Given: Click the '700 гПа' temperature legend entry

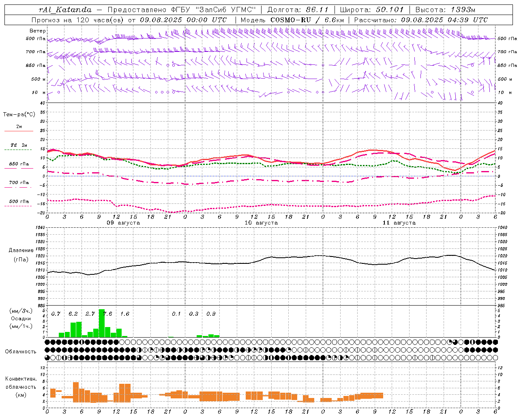Looking at the screenshot, I should pos(19,183).
